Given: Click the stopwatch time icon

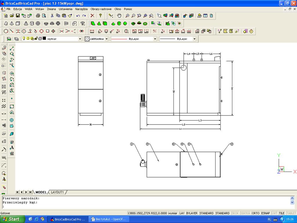Looking at the screenshot, I should pos(251,31).
